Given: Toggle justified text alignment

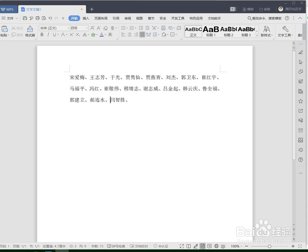Looking at the screenshot, I should click(x=142, y=34).
